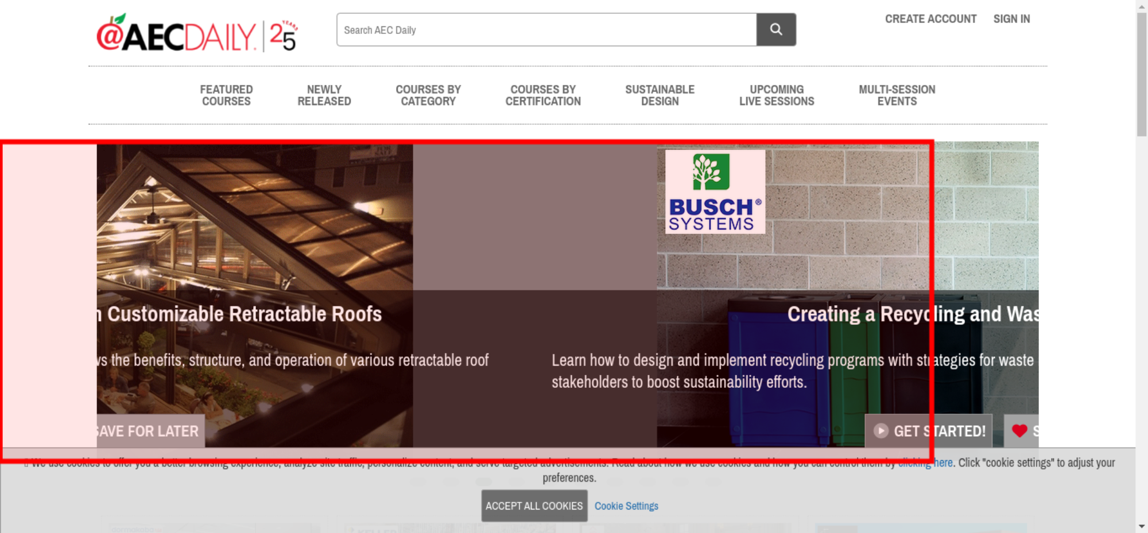The width and height of the screenshot is (1148, 533).
Task: Click the scrollbar up arrow
Action: 1142,6
